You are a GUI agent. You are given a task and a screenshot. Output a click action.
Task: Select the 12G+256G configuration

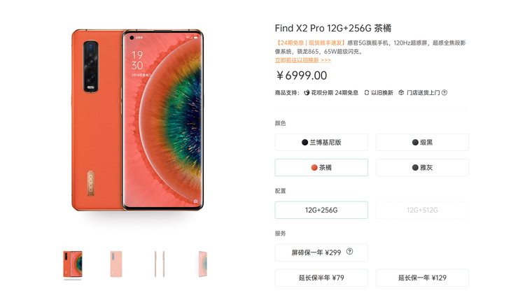(x=321, y=210)
